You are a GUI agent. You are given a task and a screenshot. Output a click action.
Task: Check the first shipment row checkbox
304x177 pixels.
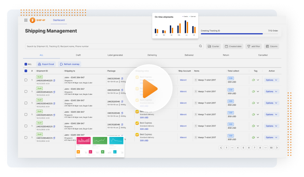pos(26,80)
